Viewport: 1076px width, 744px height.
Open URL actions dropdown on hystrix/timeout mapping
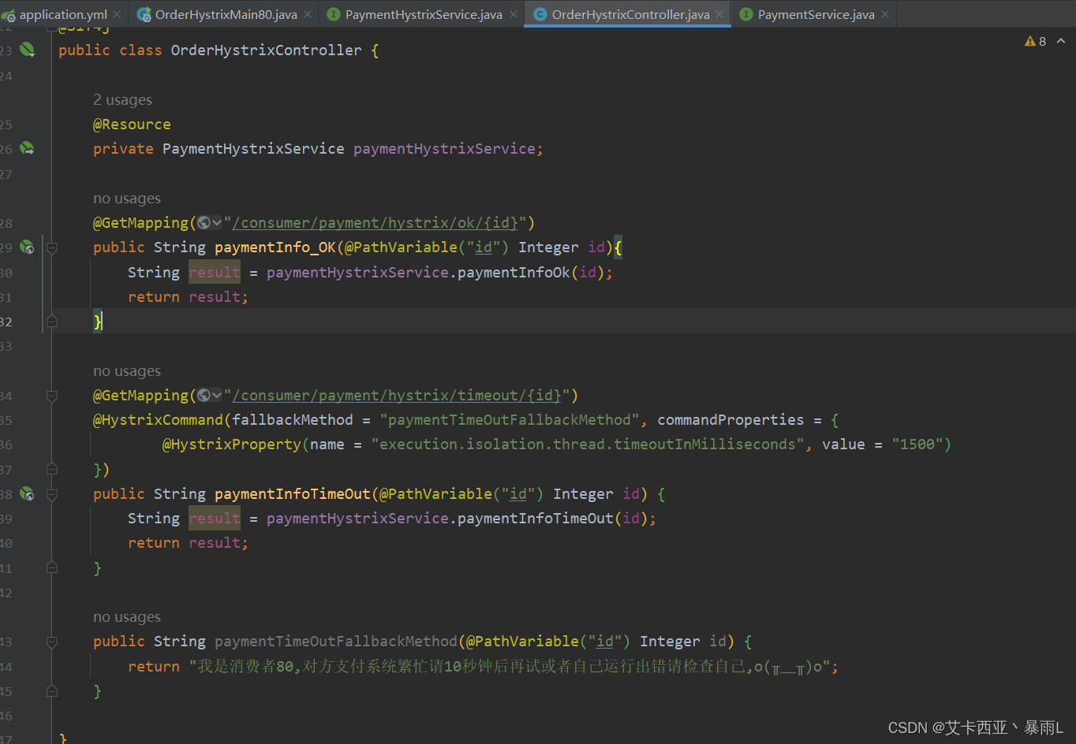(217, 396)
